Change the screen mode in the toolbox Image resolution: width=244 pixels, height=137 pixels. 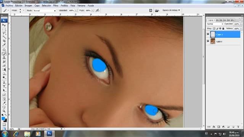point(4,129)
